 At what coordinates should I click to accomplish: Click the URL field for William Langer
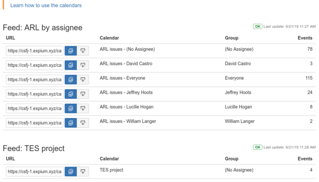click(x=35, y=123)
